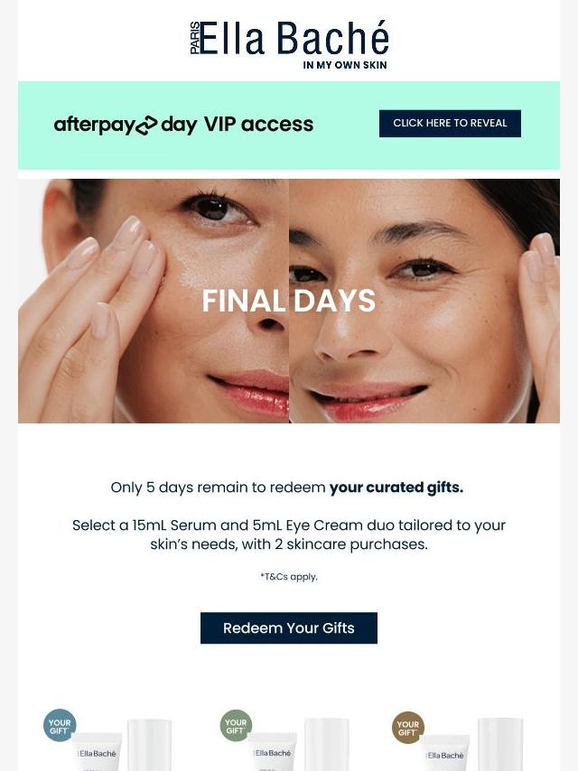Click the *T&Cs apply text
578x771 pixels.
(289, 576)
